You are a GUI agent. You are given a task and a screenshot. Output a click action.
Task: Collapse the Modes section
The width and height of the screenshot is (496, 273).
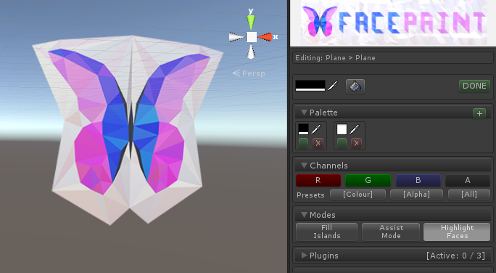coord(304,215)
